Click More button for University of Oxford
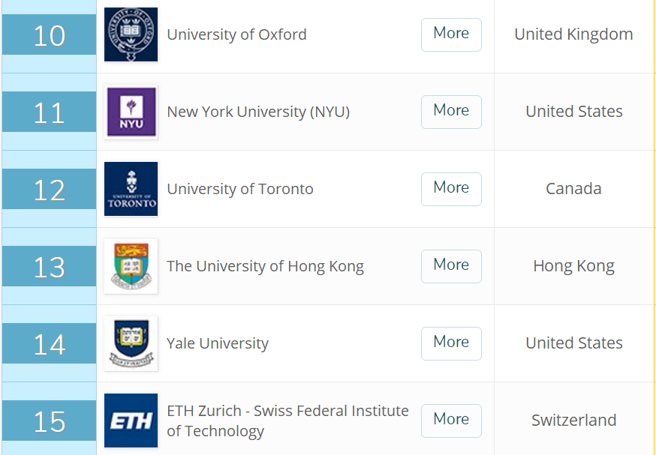Screen dimensions: 656x455 [x=451, y=34]
